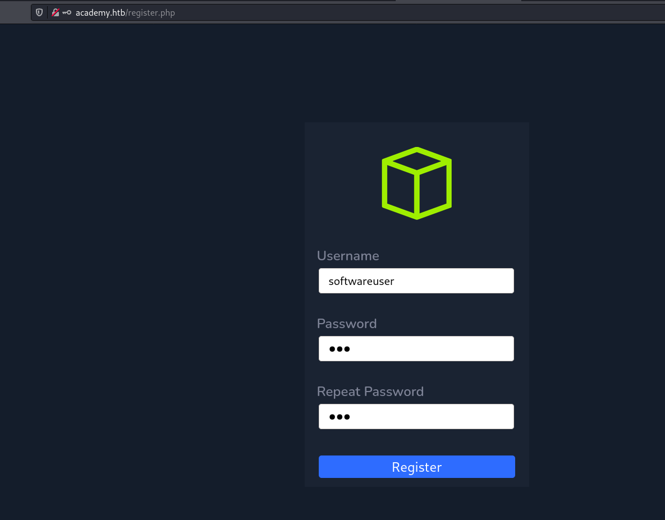Click the green cube logo
665x520 pixels.
pos(416,183)
